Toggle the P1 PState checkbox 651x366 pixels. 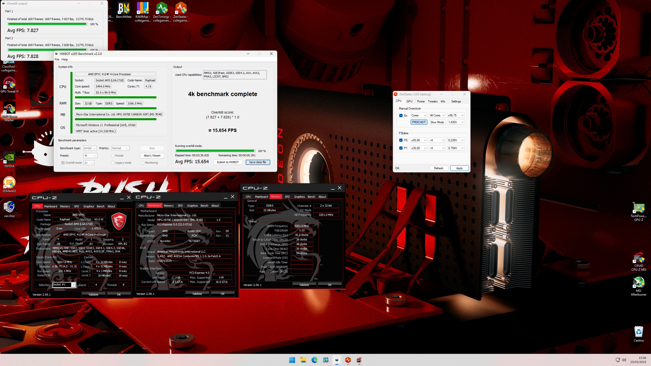point(401,148)
